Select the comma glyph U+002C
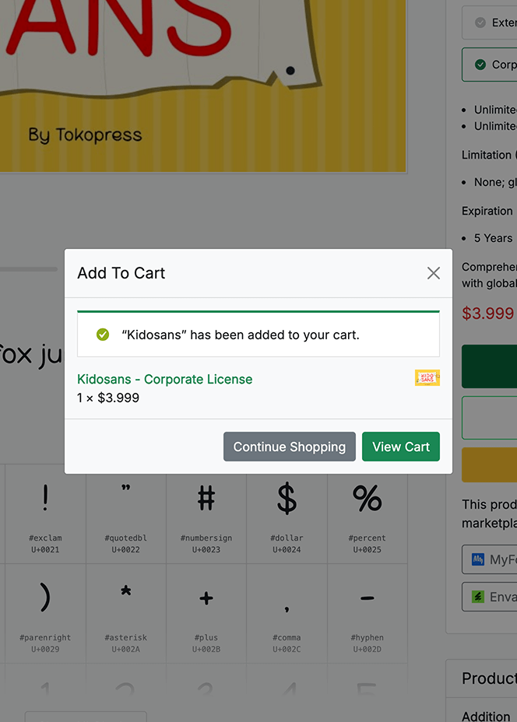The height and width of the screenshot is (722, 517). coord(287,614)
